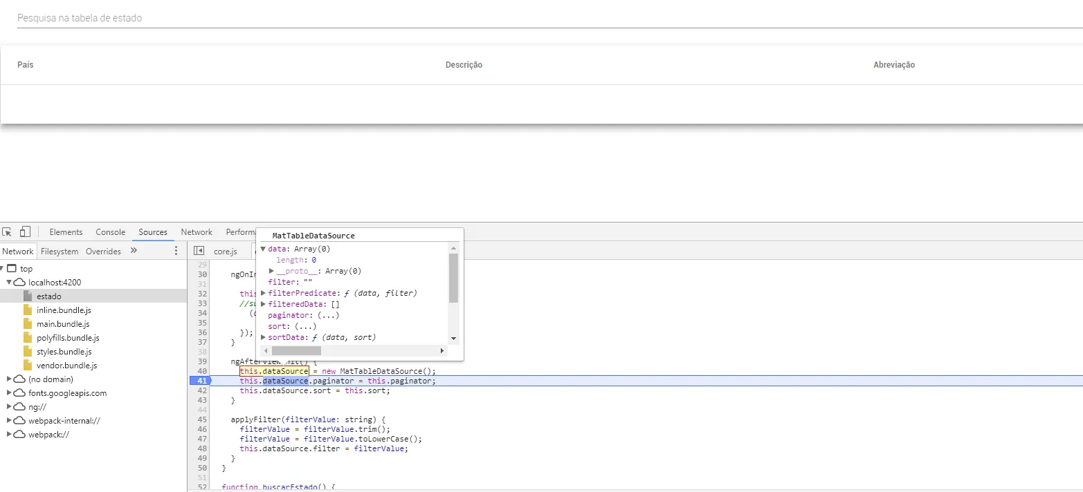1083x492 pixels.
Task: Select the estado document in file tree
Action: click(x=48, y=296)
